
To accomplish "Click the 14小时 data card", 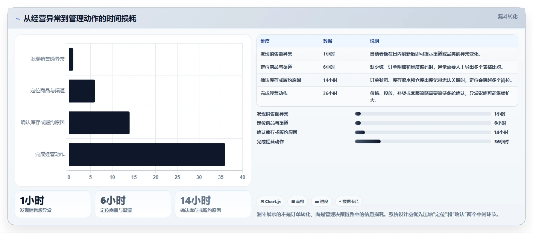I will (213, 204).
